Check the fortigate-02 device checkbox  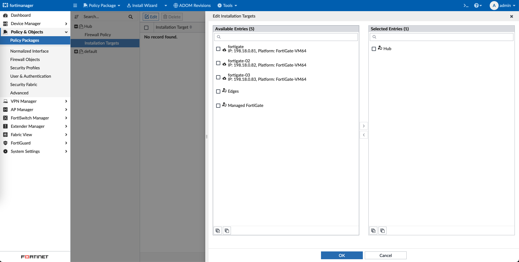pos(218,63)
